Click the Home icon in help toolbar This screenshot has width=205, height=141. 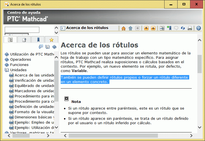124,28
